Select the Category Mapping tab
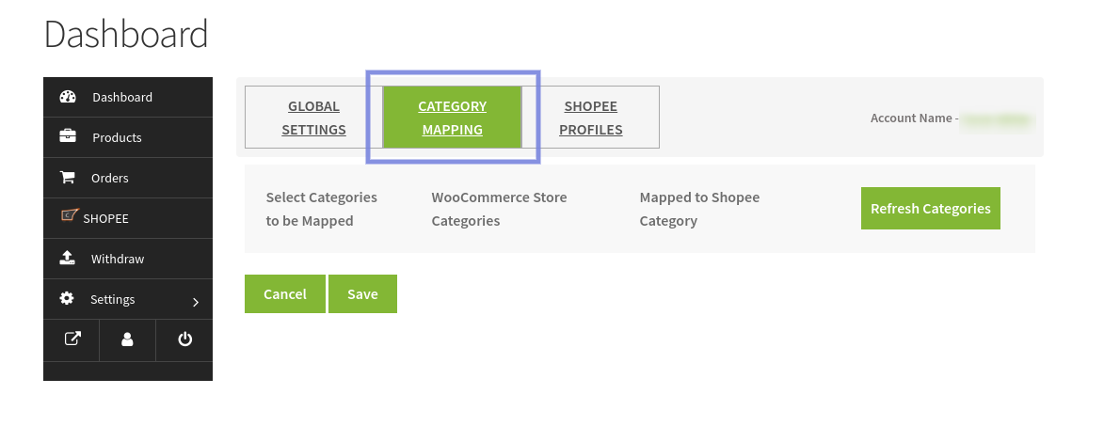The width and height of the screenshot is (1120, 426). pos(452,118)
